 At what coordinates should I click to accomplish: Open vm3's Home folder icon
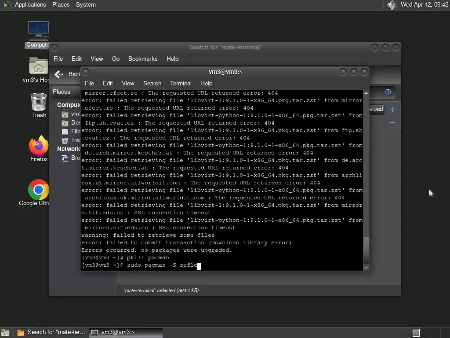click(x=38, y=70)
